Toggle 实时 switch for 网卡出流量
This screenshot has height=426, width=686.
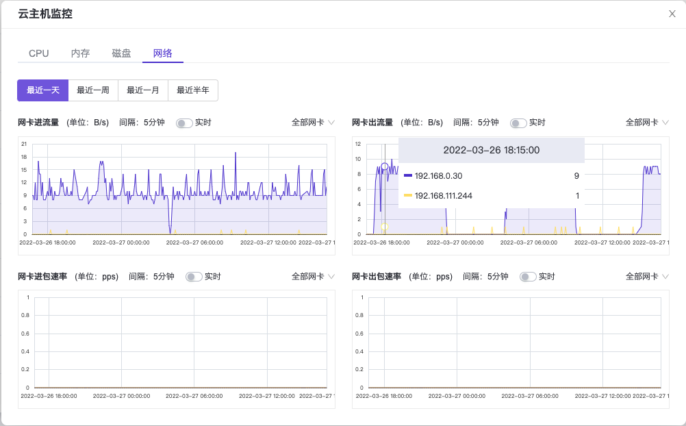tap(518, 123)
